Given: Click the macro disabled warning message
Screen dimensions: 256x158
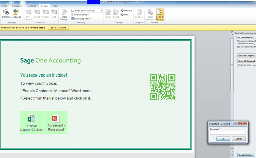Looking at the screenshot, I should pos(23,28).
